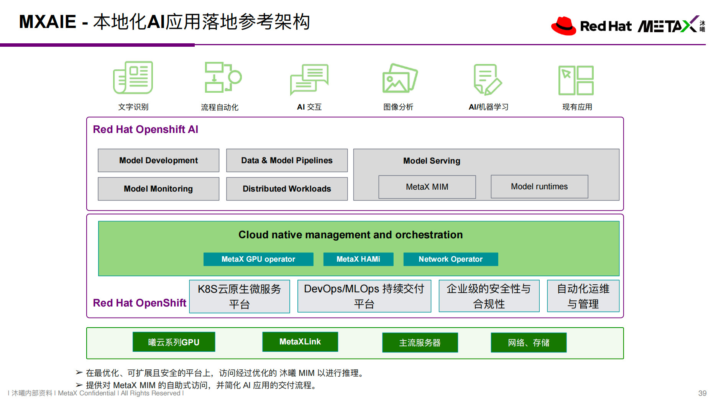Click the 主流服务器 green block
716x400 pixels.
tap(420, 343)
